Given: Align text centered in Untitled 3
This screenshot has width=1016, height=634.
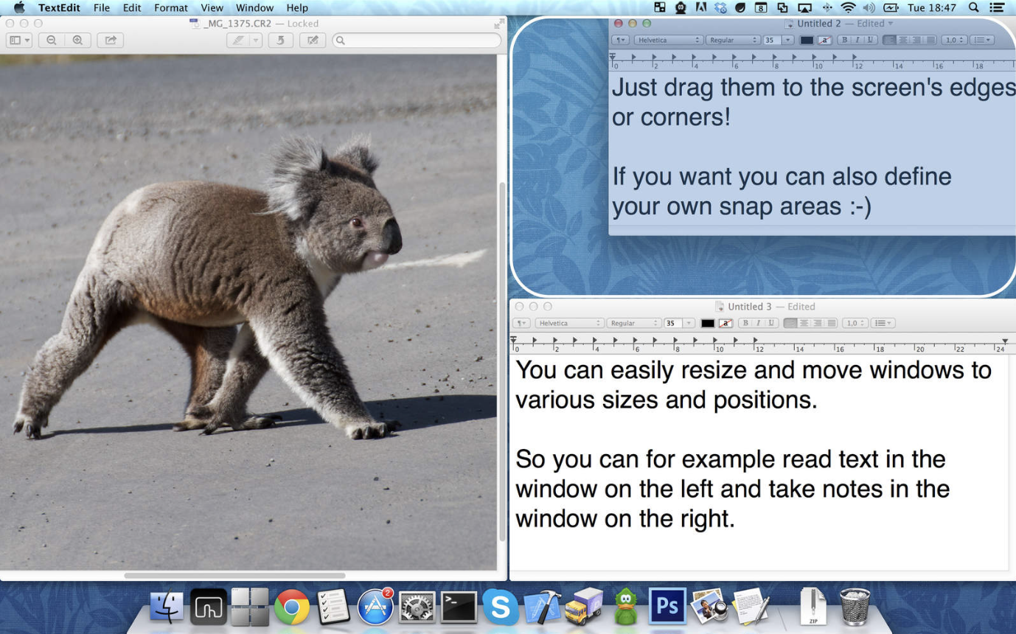Looking at the screenshot, I should coord(805,323).
